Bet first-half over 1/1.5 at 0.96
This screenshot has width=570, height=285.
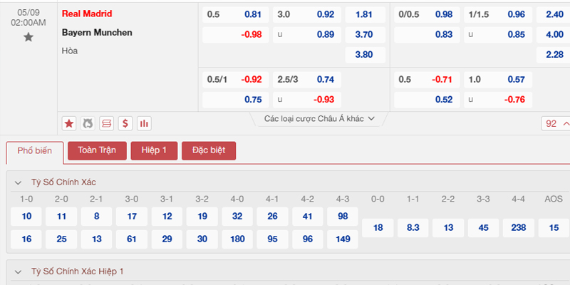click(x=498, y=15)
